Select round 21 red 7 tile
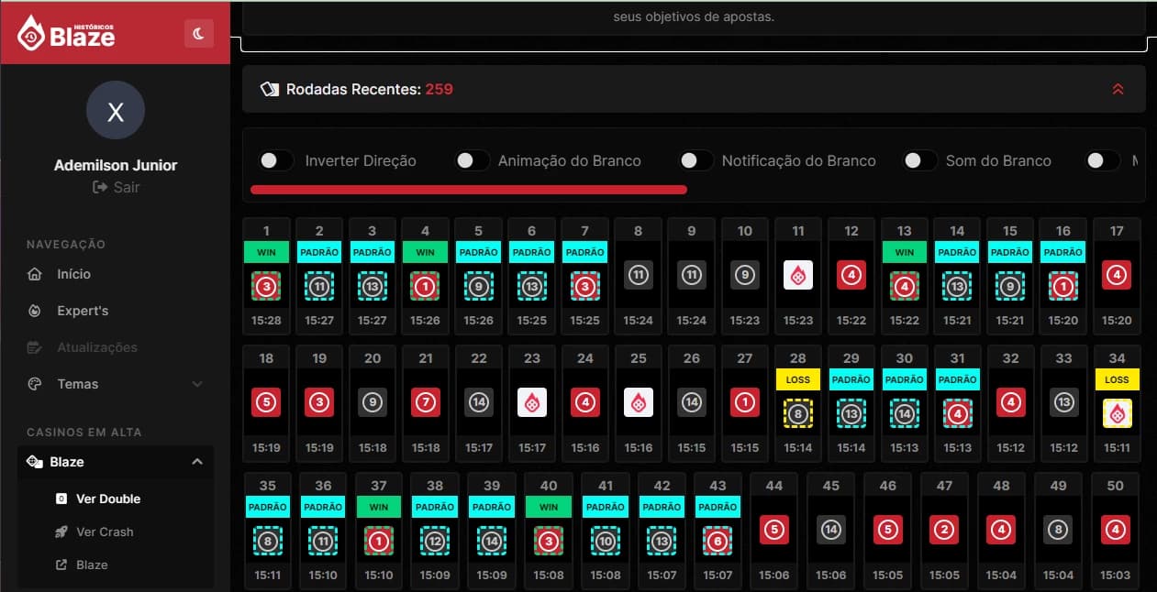 [426, 402]
